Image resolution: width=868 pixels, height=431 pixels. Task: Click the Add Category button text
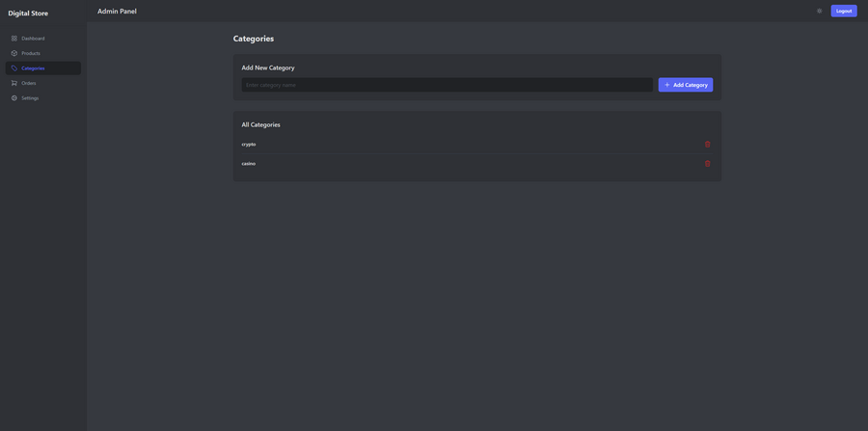tap(691, 85)
